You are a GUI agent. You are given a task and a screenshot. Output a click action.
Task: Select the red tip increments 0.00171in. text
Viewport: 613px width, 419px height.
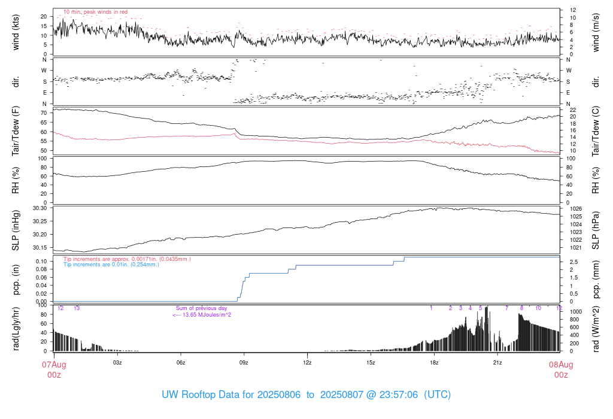(127, 259)
